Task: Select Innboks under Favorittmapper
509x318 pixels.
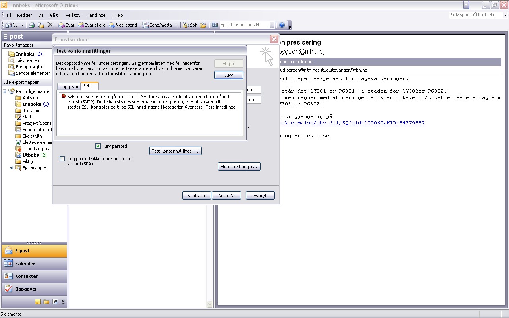Action: tap(25, 54)
